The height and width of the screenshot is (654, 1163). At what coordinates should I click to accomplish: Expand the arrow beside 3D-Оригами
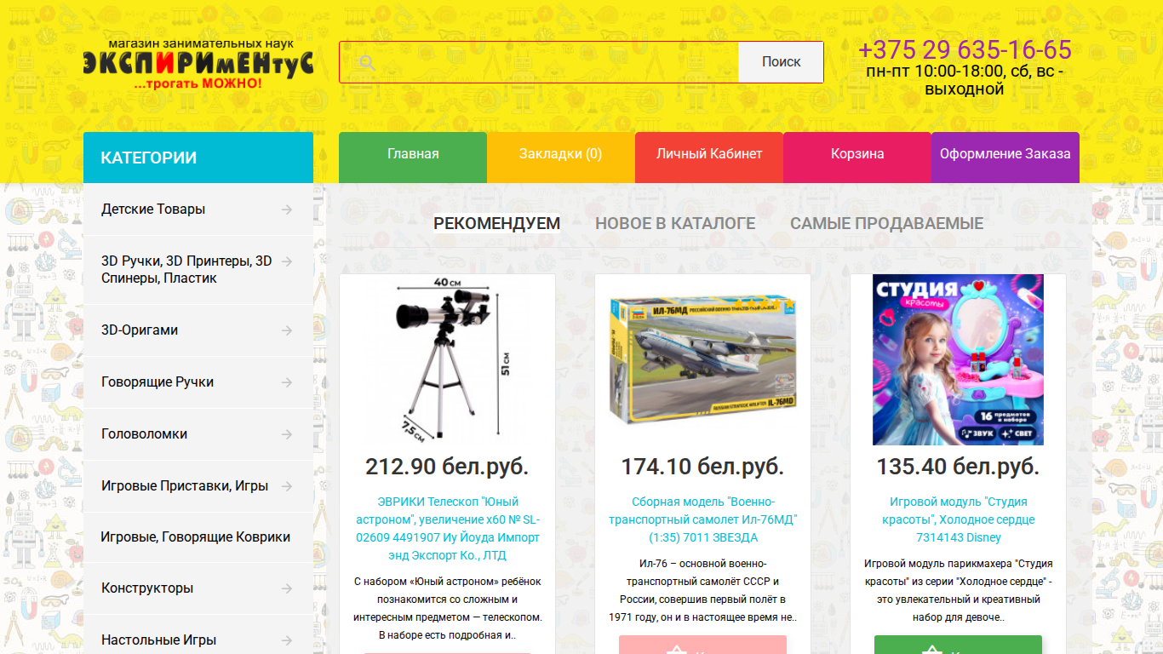pos(287,330)
